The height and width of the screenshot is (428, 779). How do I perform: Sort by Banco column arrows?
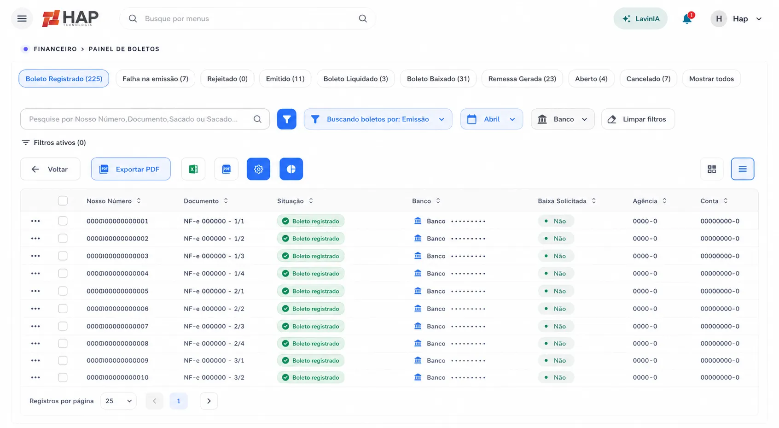pyautogui.click(x=438, y=201)
